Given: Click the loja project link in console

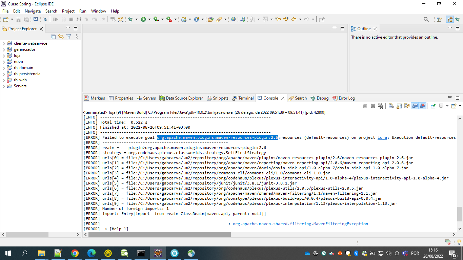Looking at the screenshot, I should coord(382,137).
